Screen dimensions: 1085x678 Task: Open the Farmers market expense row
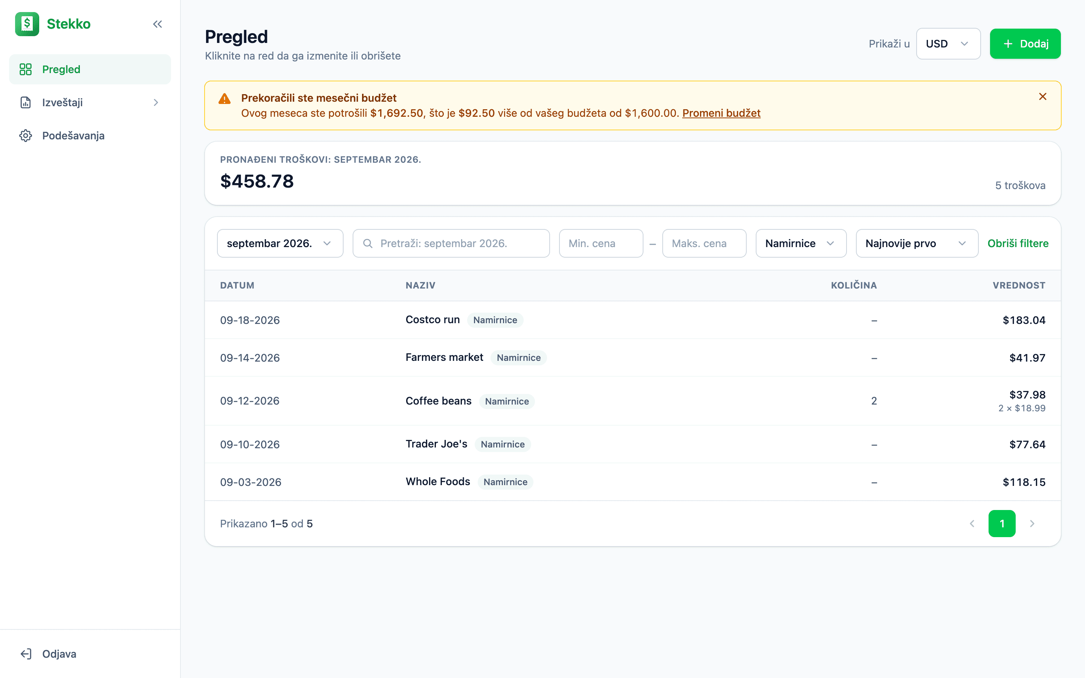tap(633, 358)
